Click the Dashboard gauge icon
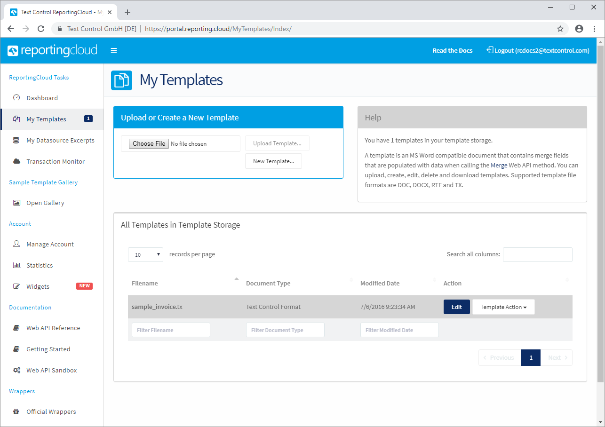The width and height of the screenshot is (605, 427). pyautogui.click(x=16, y=98)
